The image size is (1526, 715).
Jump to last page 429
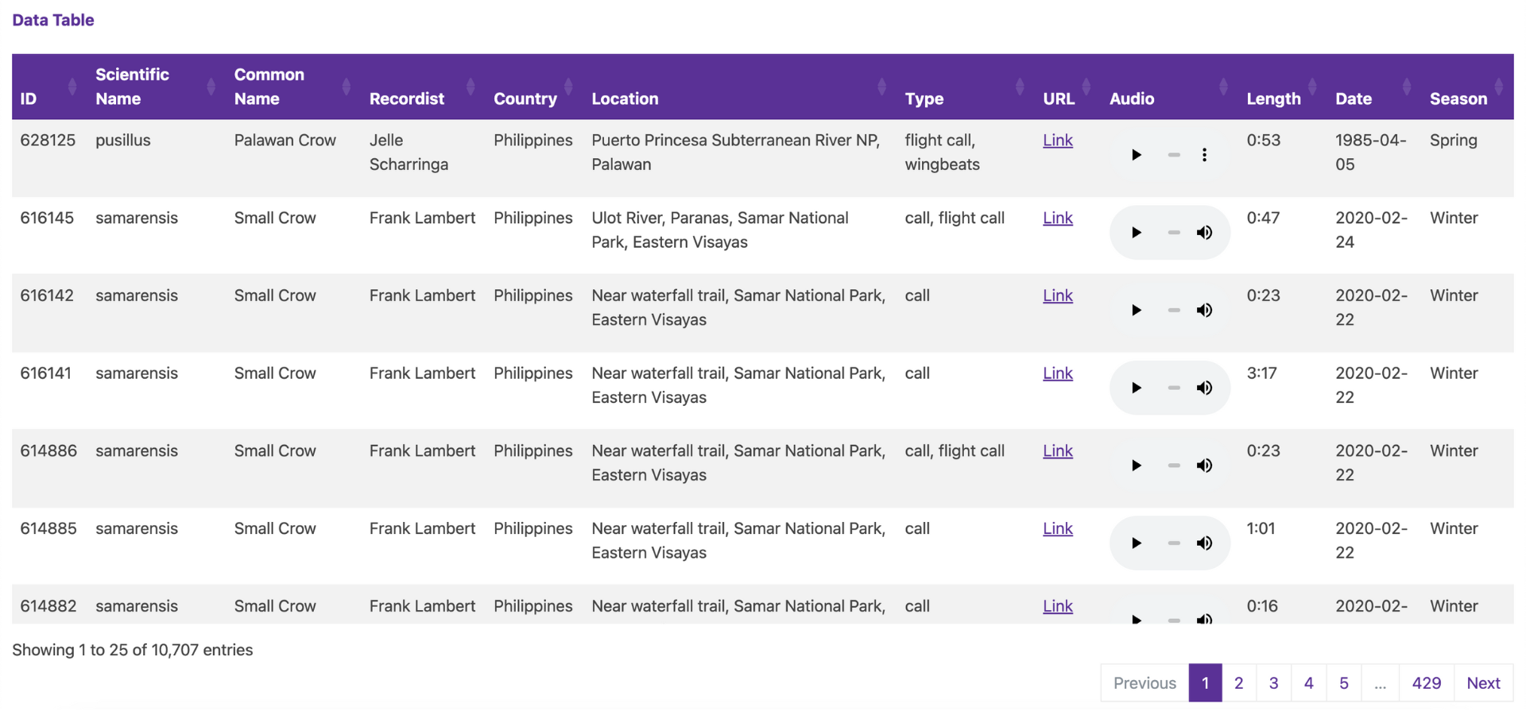[1427, 683]
